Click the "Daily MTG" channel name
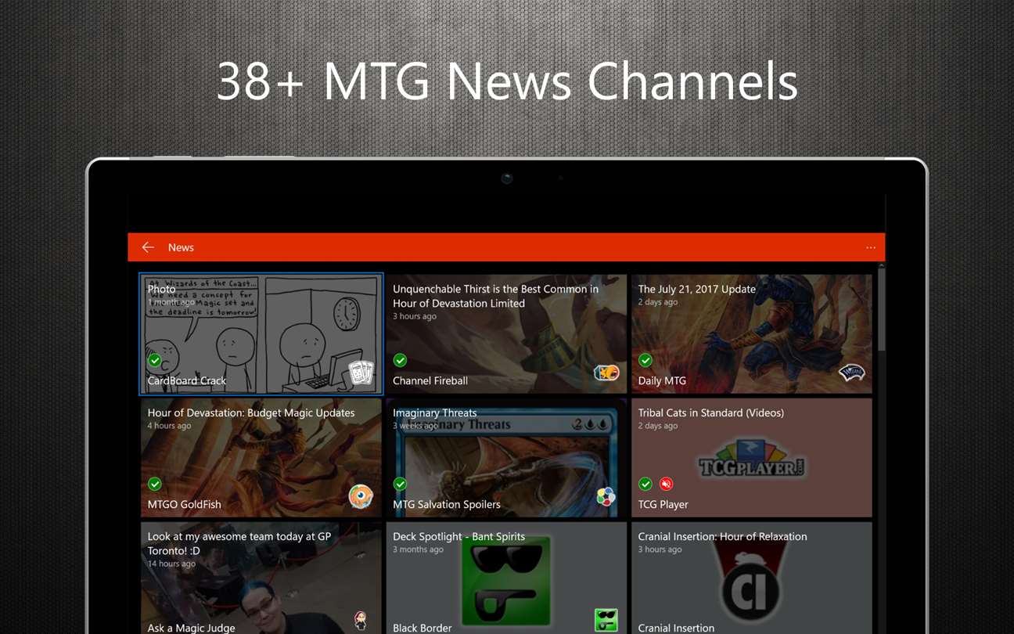The image size is (1014, 634). [662, 380]
